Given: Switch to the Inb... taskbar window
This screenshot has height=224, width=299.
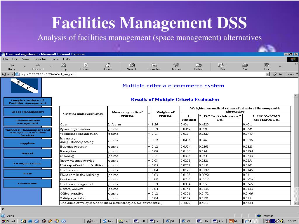Looking at the screenshot, I should [x=109, y=221].
